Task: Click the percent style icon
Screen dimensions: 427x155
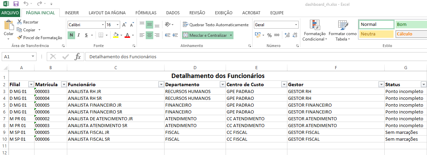Action: [269, 35]
